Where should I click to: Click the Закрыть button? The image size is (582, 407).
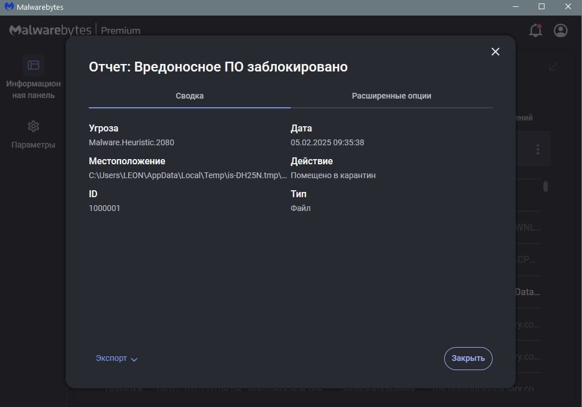[468, 359]
